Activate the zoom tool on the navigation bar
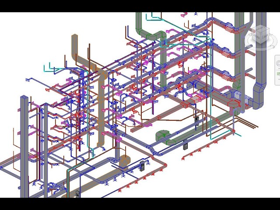 click(x=278, y=74)
